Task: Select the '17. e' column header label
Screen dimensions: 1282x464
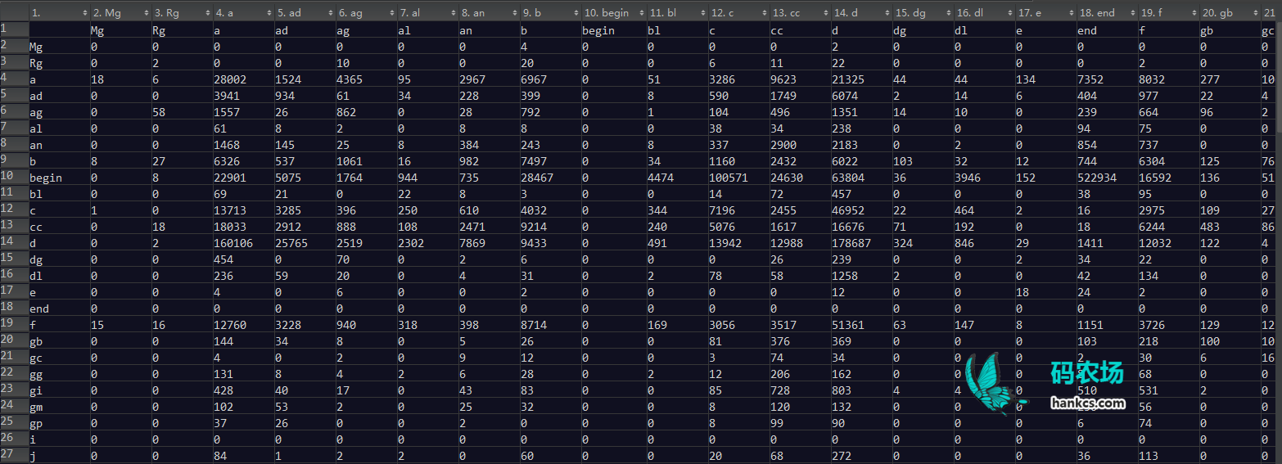Action: pyautogui.click(x=1030, y=13)
